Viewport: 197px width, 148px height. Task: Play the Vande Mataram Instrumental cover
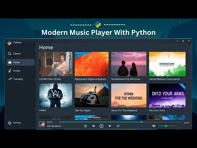[x=167, y=64]
